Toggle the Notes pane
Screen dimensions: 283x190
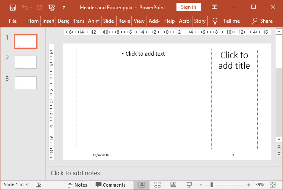point(77,185)
